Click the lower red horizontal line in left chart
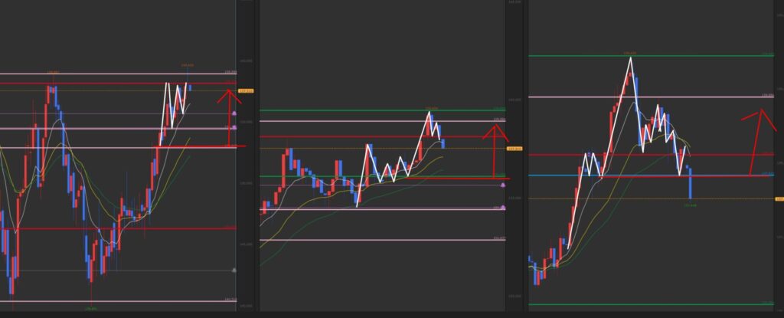The height and width of the screenshot is (318, 784). (x=115, y=228)
